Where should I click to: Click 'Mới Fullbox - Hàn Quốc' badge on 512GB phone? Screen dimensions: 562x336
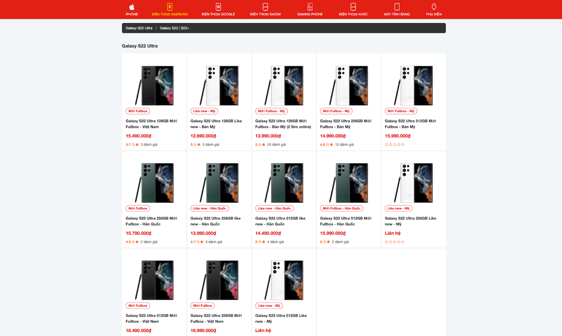coord(342,208)
